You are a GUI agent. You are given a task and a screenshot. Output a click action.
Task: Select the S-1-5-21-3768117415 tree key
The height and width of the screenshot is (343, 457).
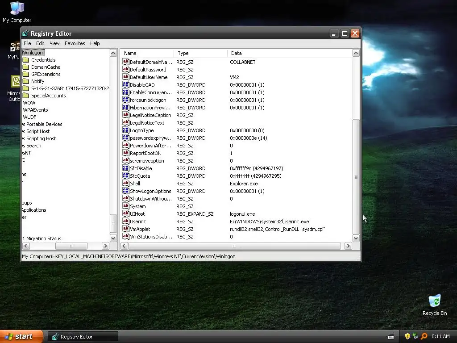[70, 88]
